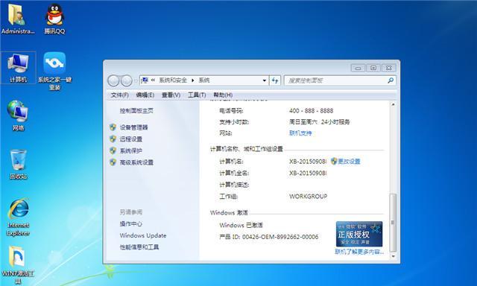Go to 控制面板主页 link
The image size is (477, 286).
pyautogui.click(x=136, y=111)
